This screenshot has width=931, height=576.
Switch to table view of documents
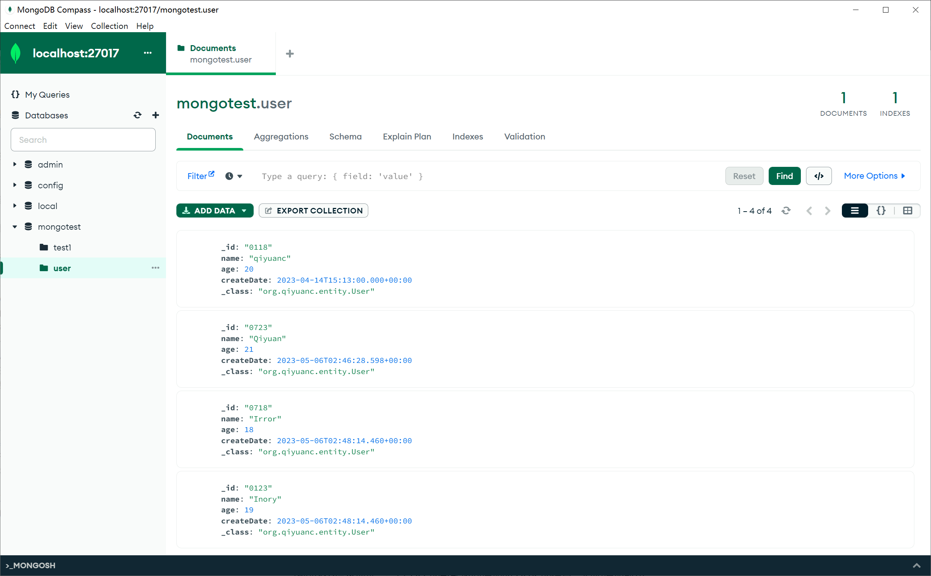(x=907, y=210)
